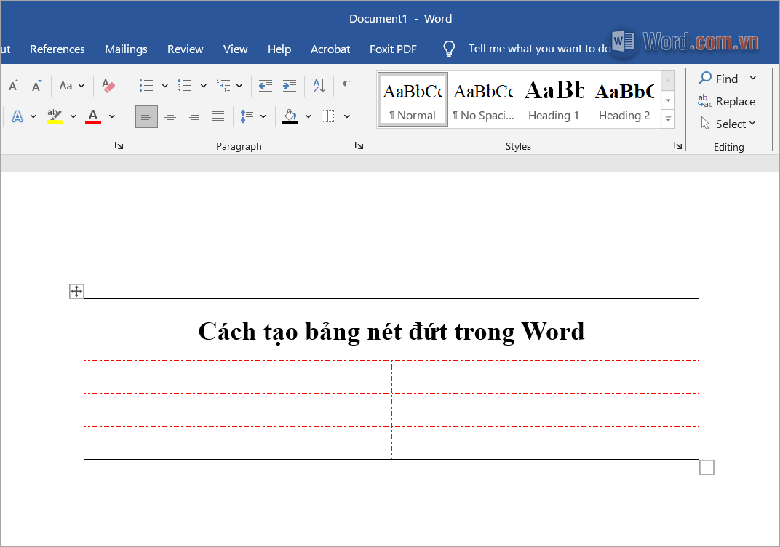Select the Increase Font Size icon
Screen dimensions: 780x547
click(x=13, y=85)
